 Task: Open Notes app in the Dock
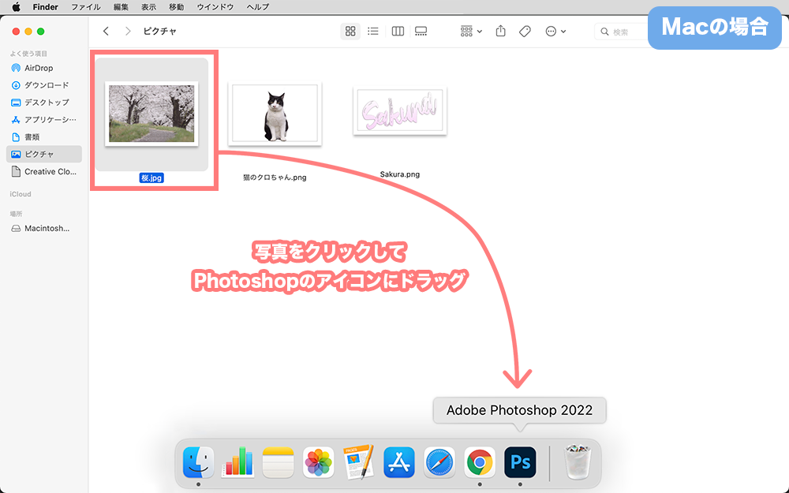click(279, 461)
